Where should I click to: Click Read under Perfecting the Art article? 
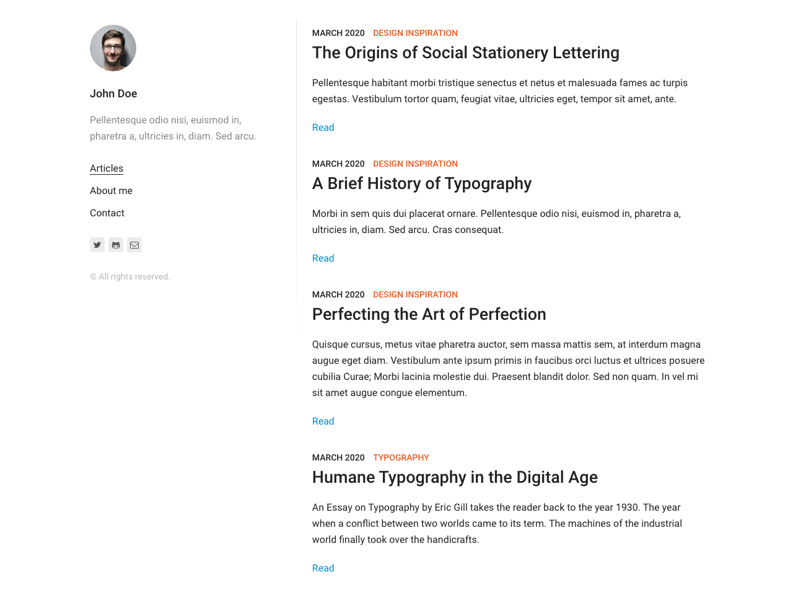pos(323,421)
